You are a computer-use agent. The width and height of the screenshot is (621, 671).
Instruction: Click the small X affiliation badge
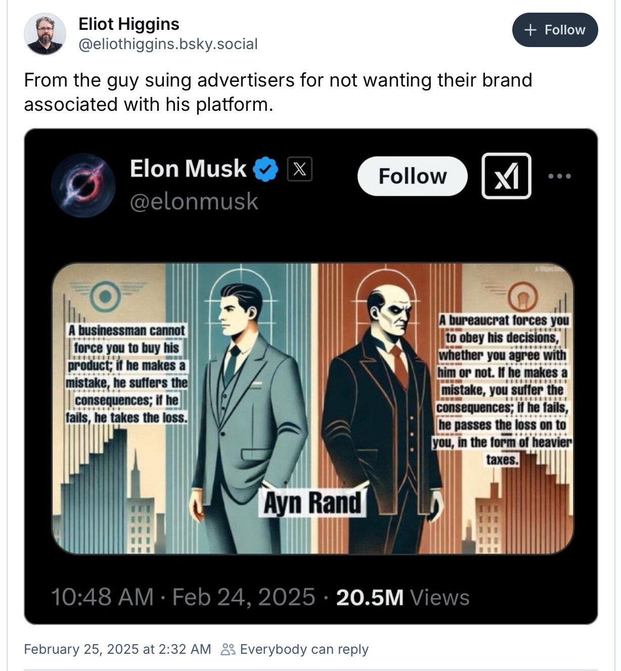(299, 169)
